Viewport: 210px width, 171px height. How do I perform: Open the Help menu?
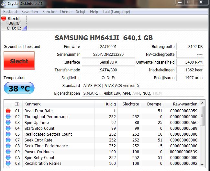click(x=94, y=12)
